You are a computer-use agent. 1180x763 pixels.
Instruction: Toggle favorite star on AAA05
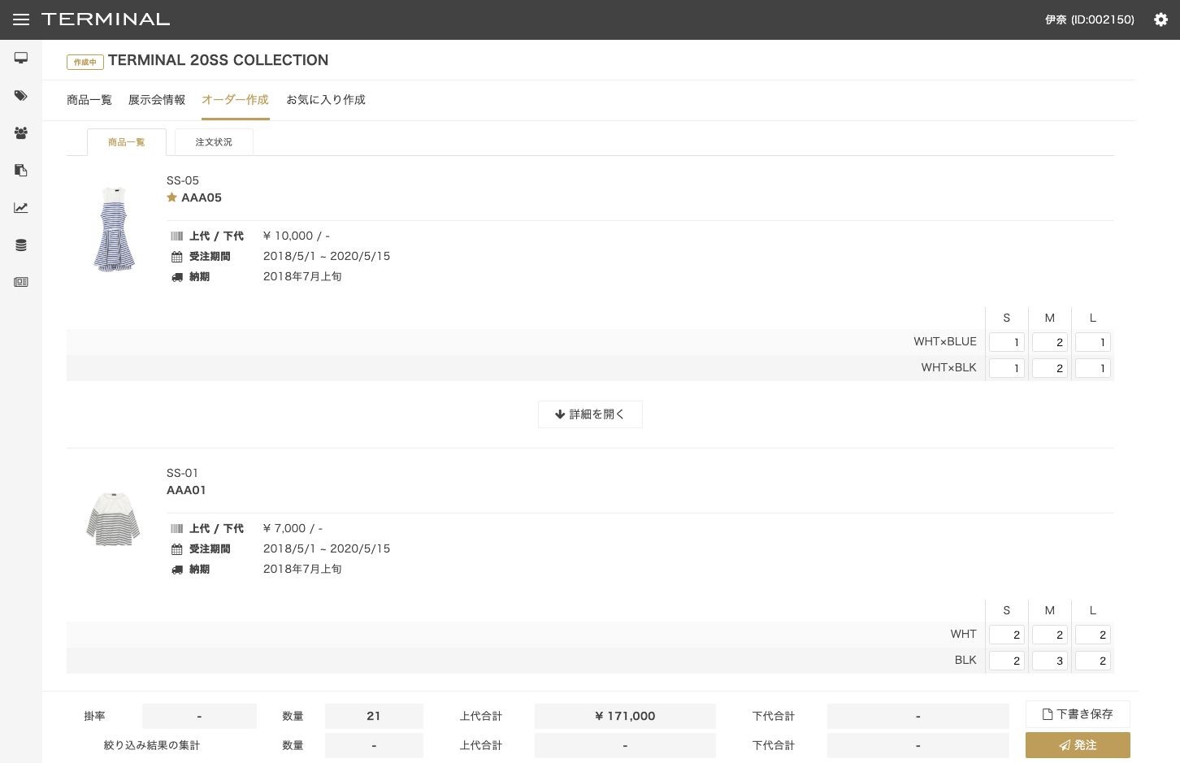pos(171,197)
